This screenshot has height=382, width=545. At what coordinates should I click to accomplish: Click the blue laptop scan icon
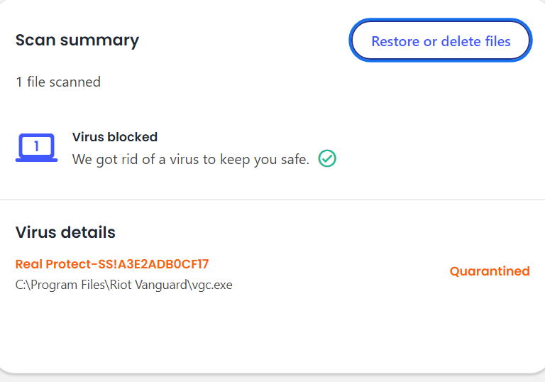(x=36, y=148)
